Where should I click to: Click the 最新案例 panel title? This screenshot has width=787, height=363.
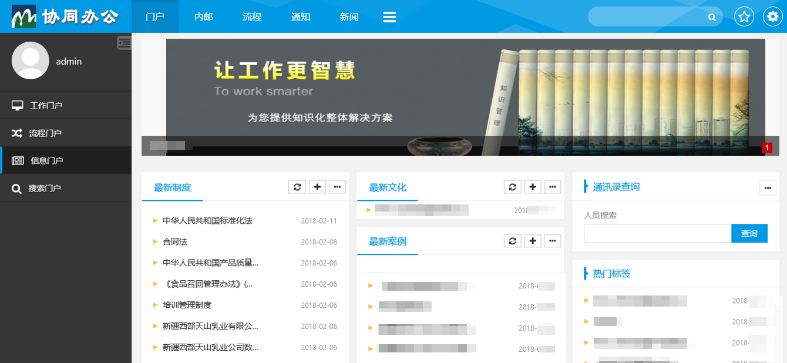pos(388,241)
